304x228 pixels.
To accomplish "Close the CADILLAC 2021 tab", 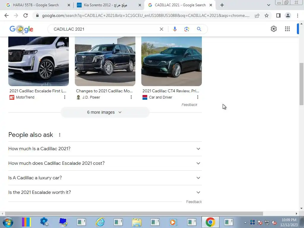I will coord(211,5).
